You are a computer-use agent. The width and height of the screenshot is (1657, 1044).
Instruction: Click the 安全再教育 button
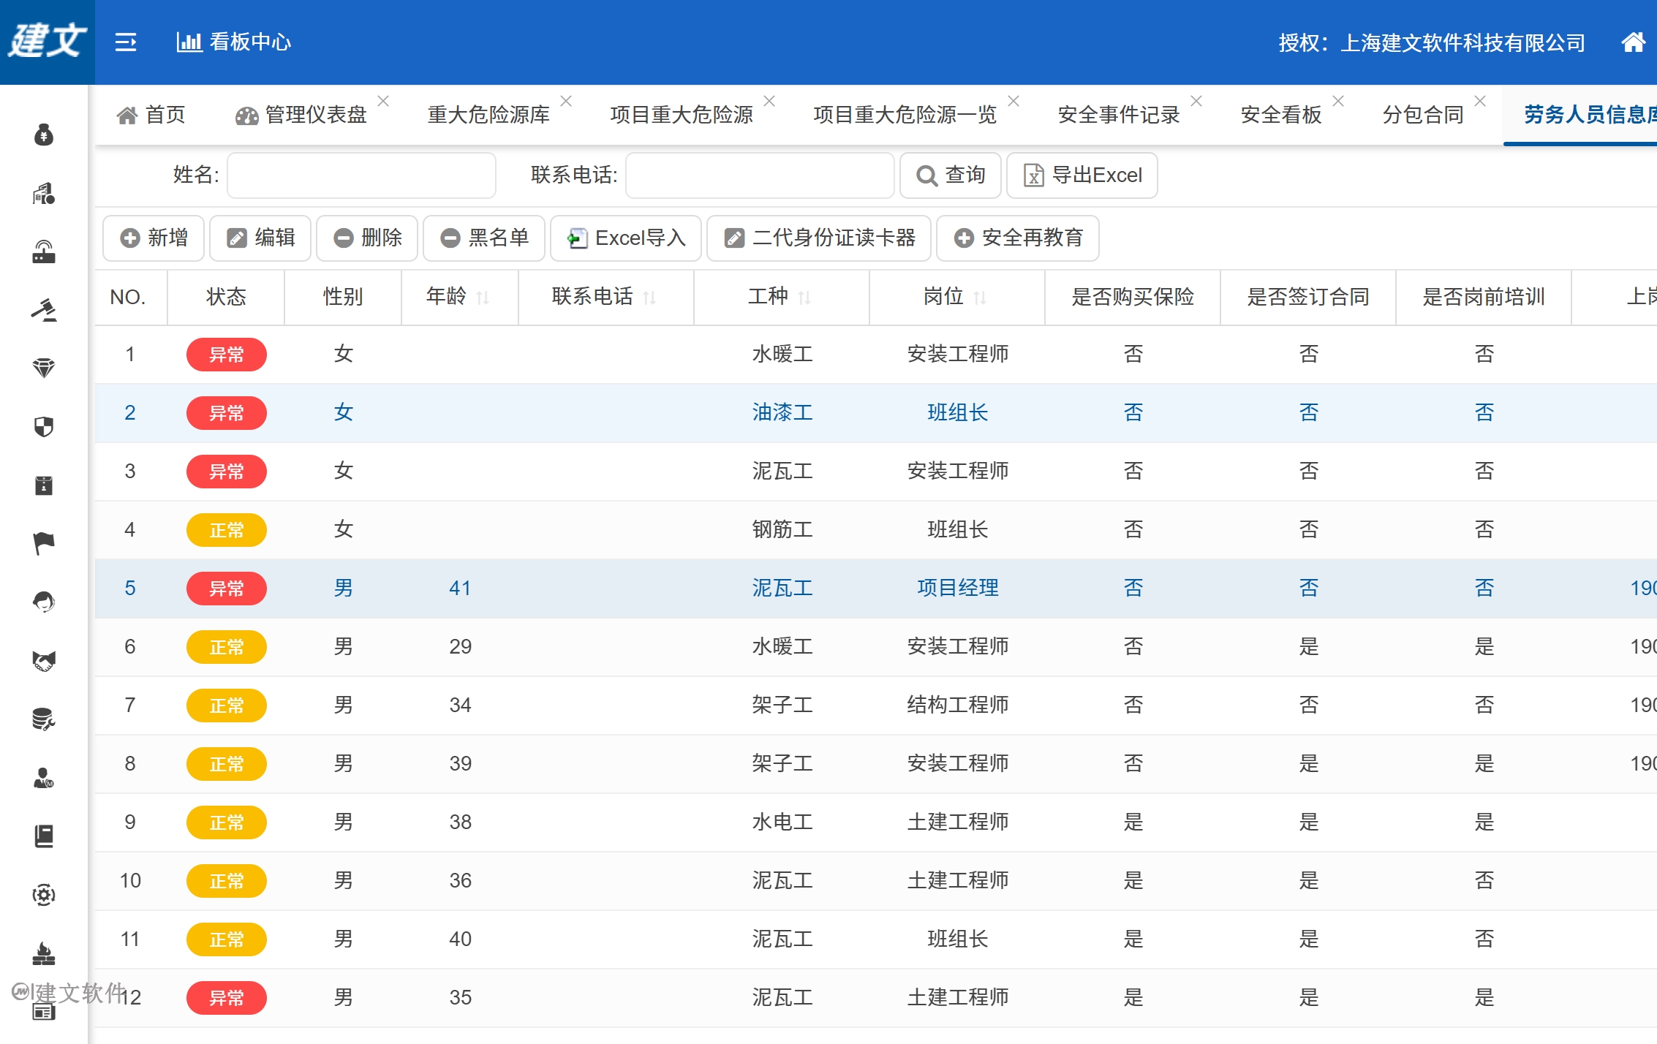[1018, 238]
